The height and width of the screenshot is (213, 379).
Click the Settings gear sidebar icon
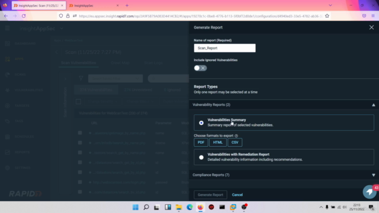[8, 167]
